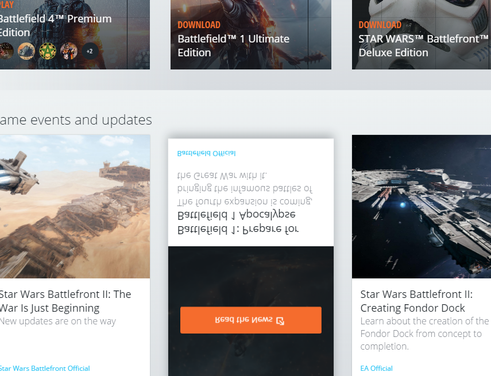Click DOWNLOAD label on Battlefield 1 Ultimate Edition
This screenshot has width=491, height=376.
pos(199,25)
